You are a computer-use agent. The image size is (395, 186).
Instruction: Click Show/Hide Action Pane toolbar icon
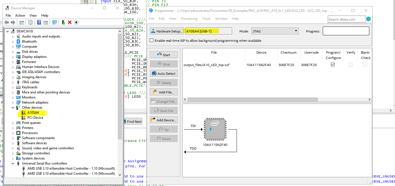(x=45, y=22)
